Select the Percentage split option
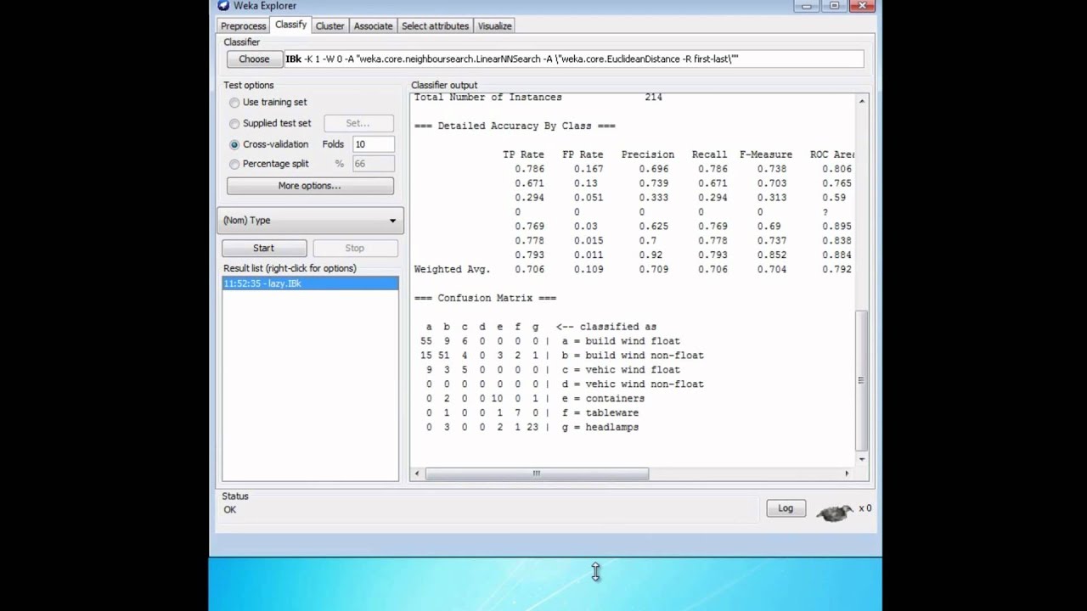The height and width of the screenshot is (611, 1087). (234, 165)
